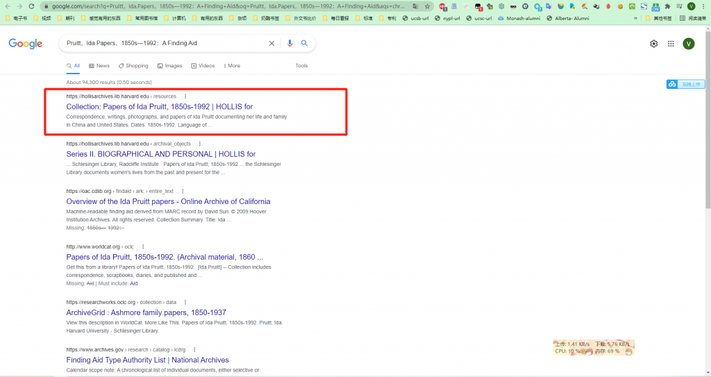Click the CPU and network speed widget
The width and height of the screenshot is (711, 377).
click(594, 348)
